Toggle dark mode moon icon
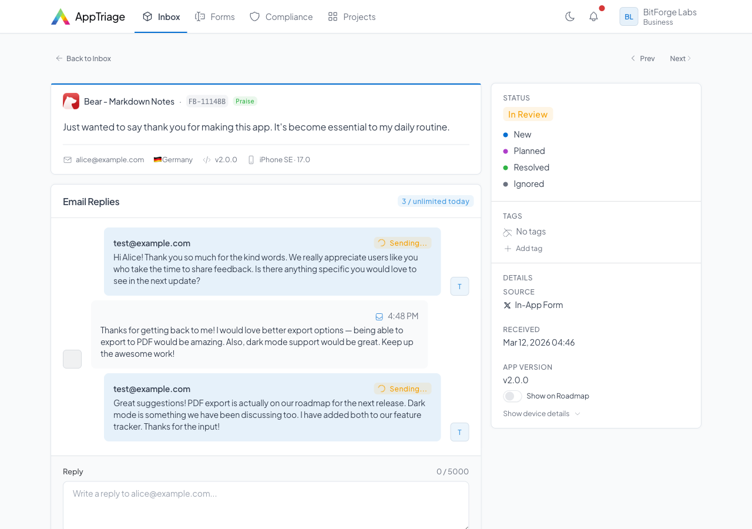Screen dimensions: 752x529 coord(569,16)
